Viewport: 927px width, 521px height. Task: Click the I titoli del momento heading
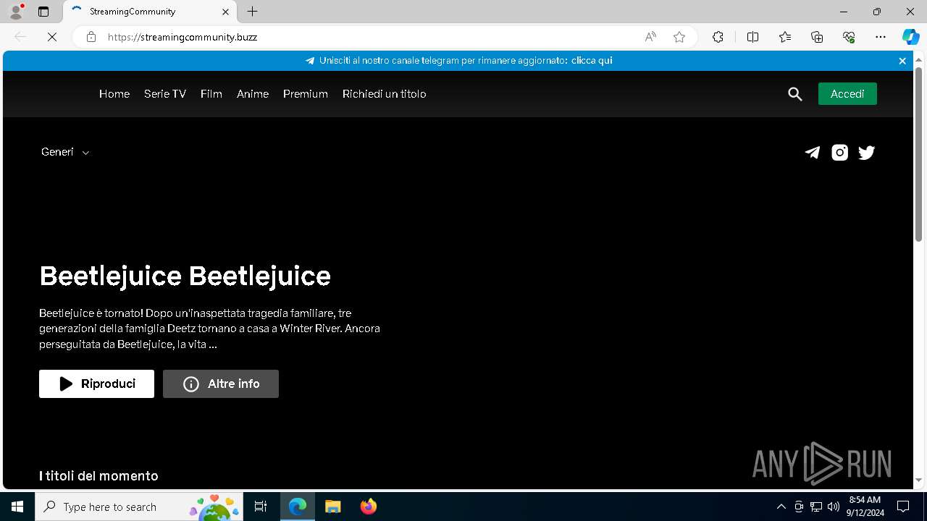98,475
